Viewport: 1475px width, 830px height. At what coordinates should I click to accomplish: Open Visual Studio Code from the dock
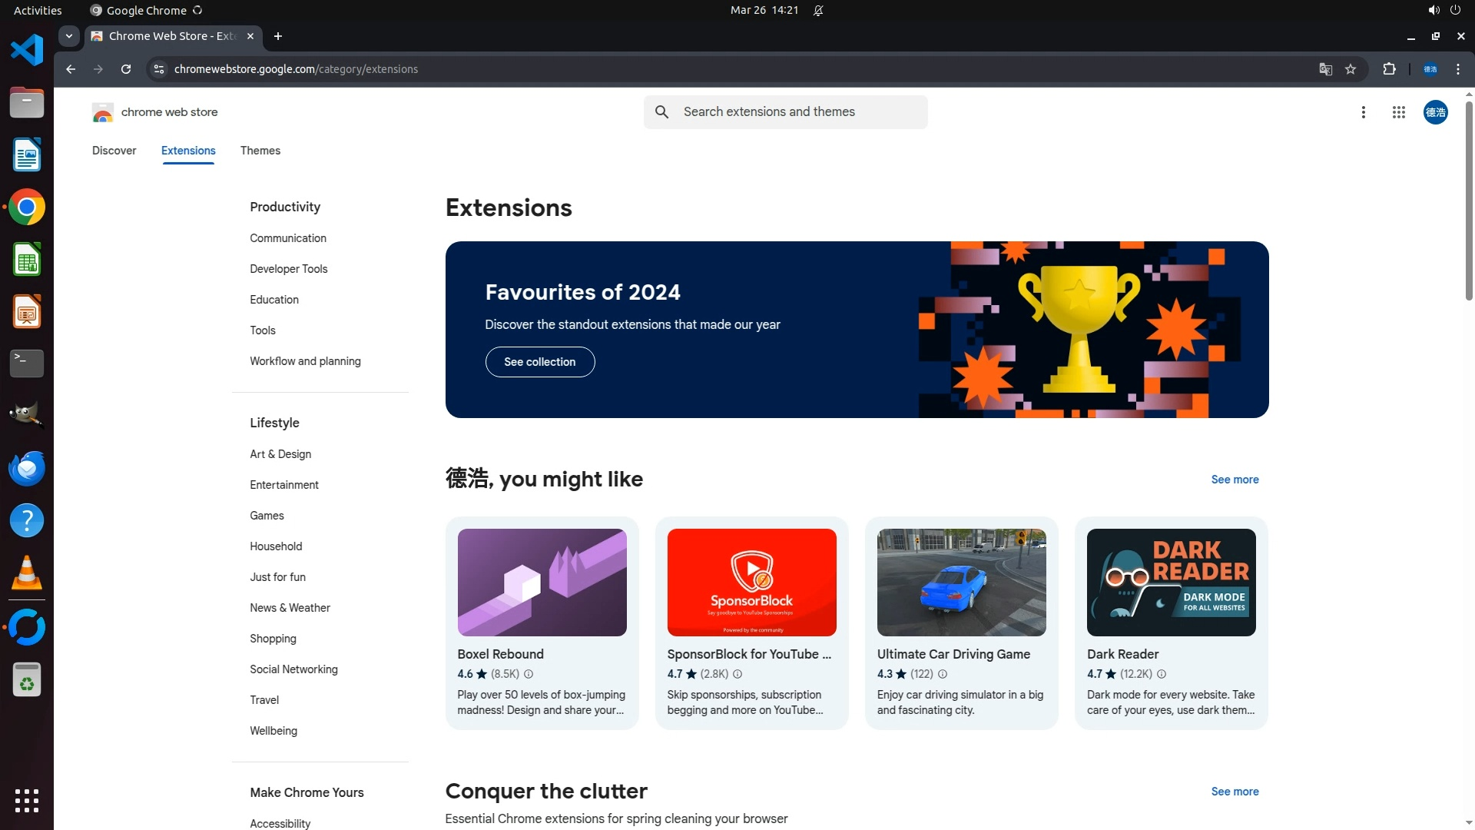point(27,51)
